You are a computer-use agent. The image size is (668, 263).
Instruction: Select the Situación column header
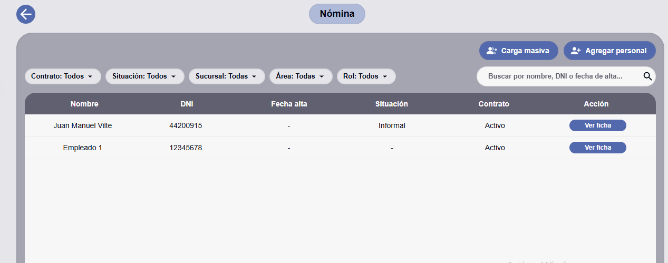[x=392, y=104]
